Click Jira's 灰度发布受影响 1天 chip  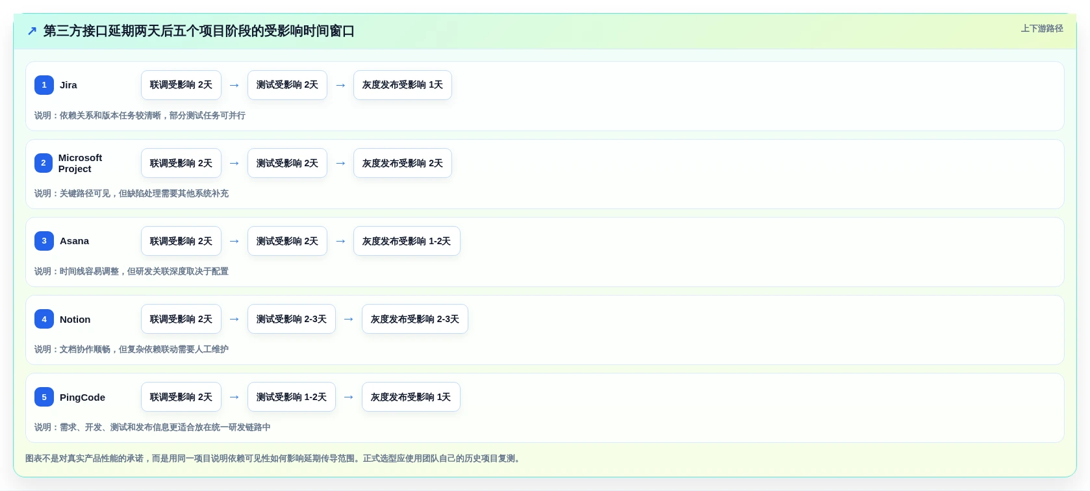click(403, 85)
